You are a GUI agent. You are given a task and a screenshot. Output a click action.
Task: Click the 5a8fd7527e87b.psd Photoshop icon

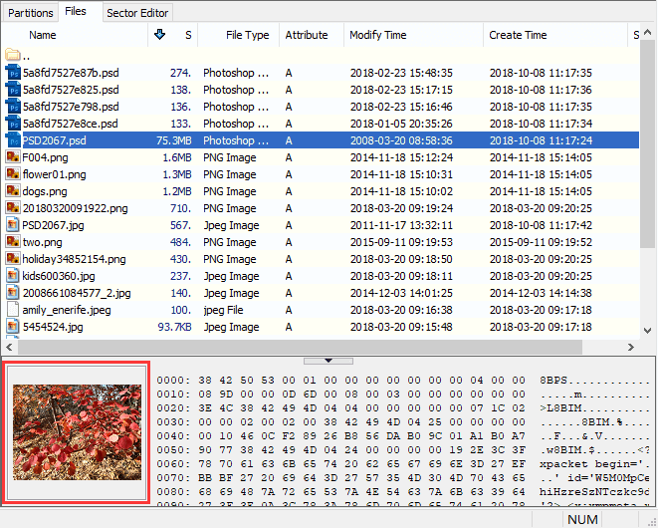[x=13, y=73]
